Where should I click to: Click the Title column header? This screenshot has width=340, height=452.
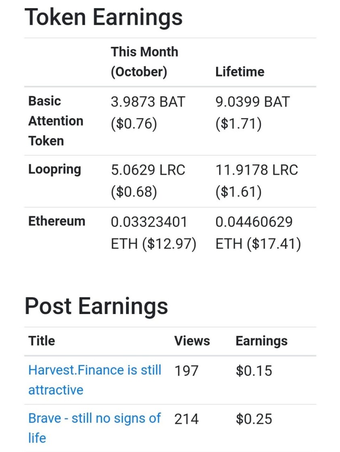pos(42,341)
